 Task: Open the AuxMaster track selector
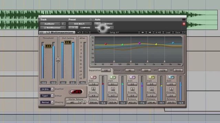[50, 24]
